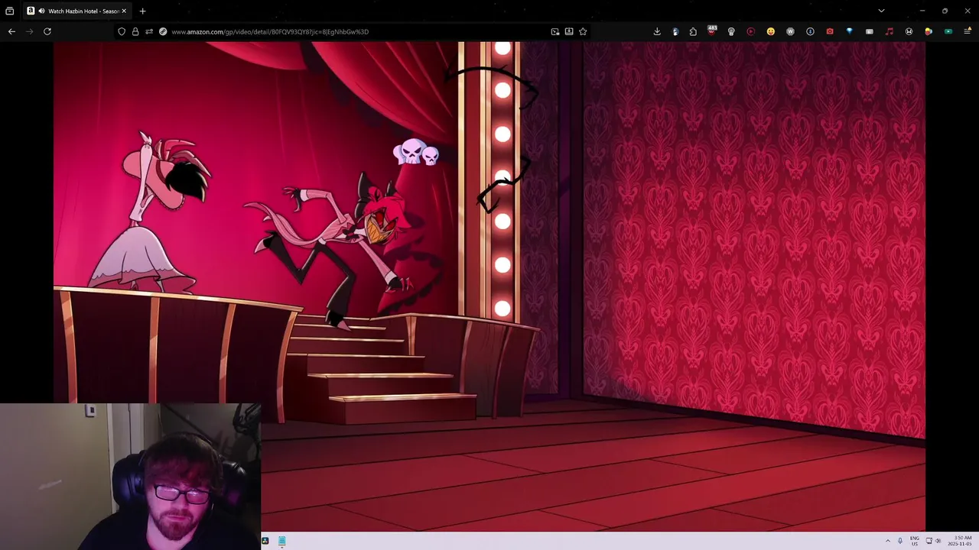The image size is (979, 550).
Task: Open the Firefox application hamburger menu
Action: tap(968, 31)
